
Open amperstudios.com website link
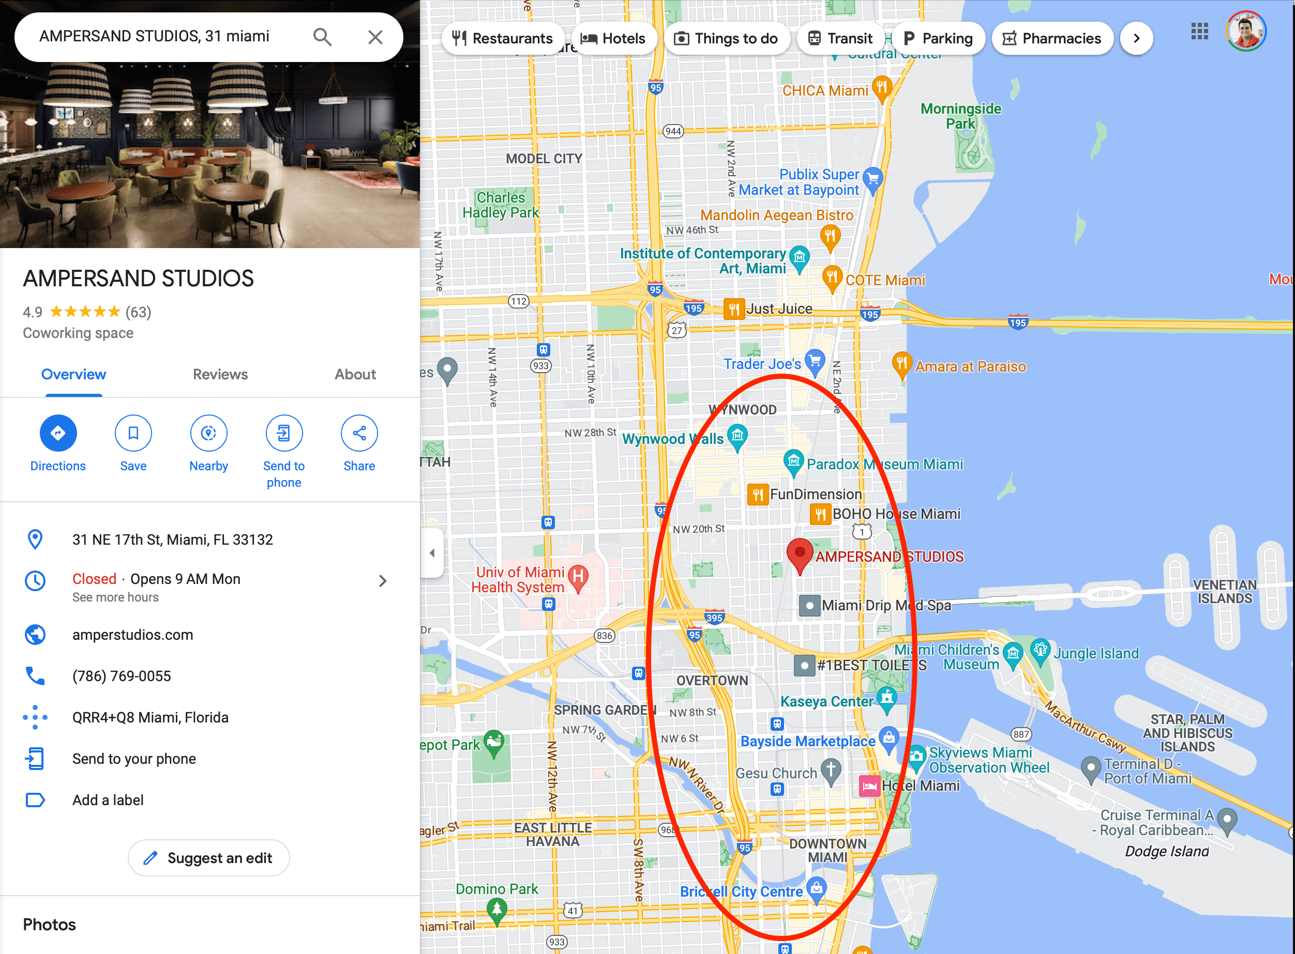click(133, 635)
